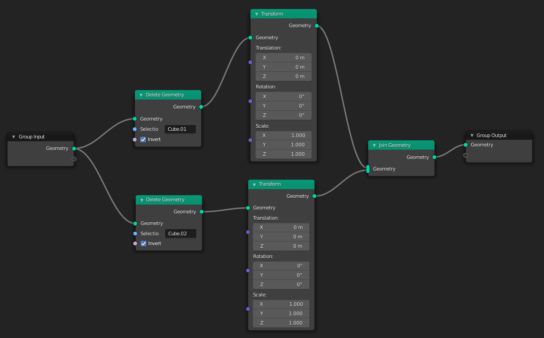This screenshot has height=338, width=544.
Task: Click Join Geometry's Geometry output socket
Action: [x=434, y=157]
